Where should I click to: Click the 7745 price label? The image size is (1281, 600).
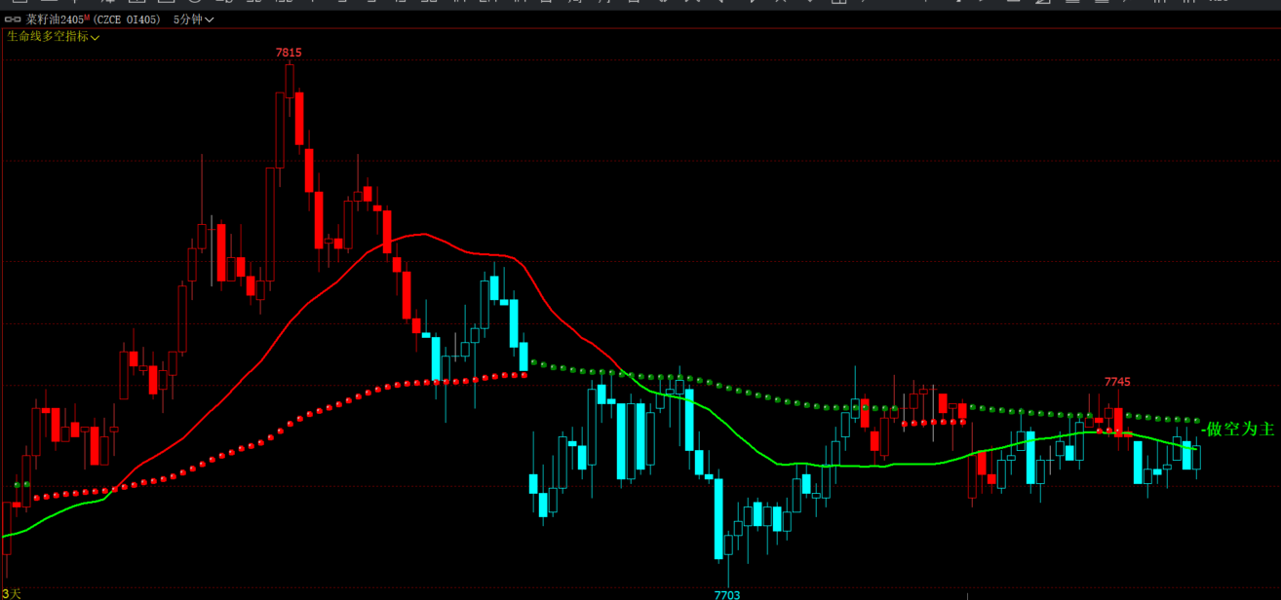point(1117,382)
